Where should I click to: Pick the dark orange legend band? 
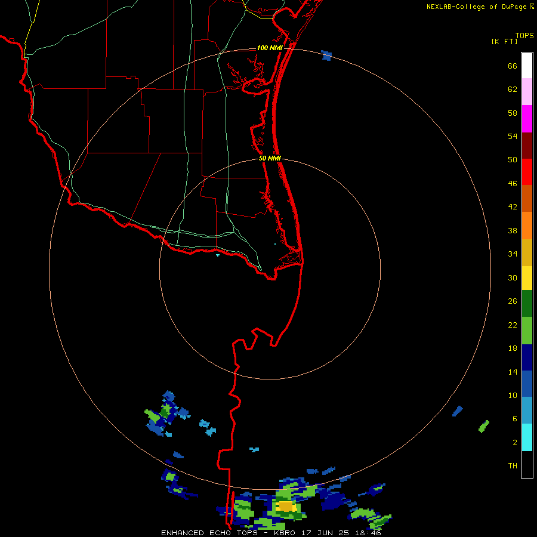point(527,198)
